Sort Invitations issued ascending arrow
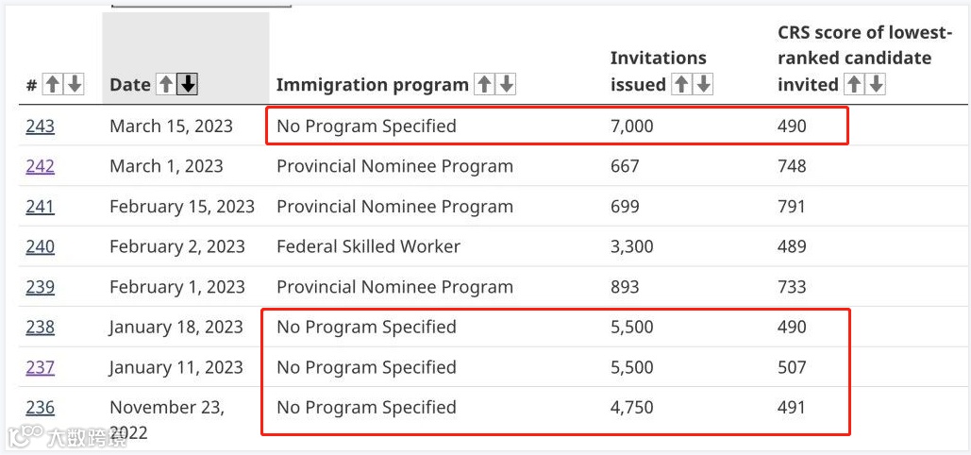Viewport: 971px width, 455px height. 680,84
